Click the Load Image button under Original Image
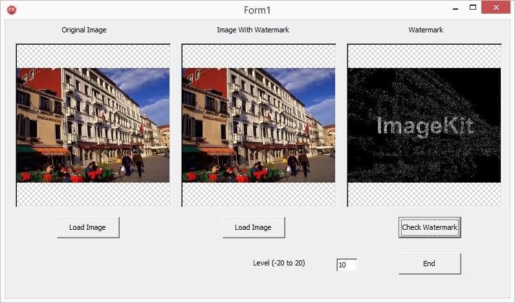The width and height of the screenshot is (515, 303). (88, 227)
